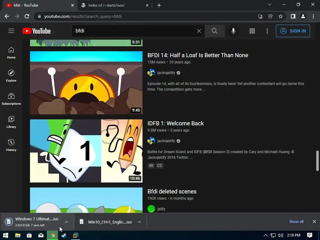320x240 pixels.
Task: Click the SIGN IN button
Action: (293, 31)
